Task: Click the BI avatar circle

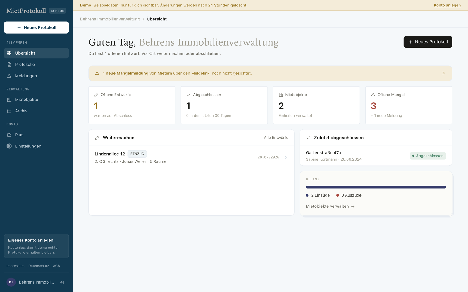Action: pos(11,282)
